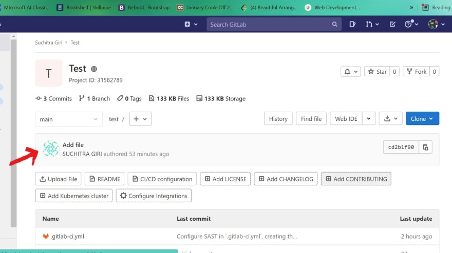
Task: Click the test path breadcrumb
Action: tap(114, 119)
